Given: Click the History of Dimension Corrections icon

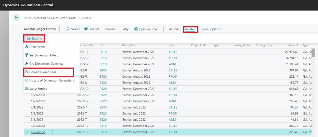Looking at the screenshot, I should (x=27, y=80).
